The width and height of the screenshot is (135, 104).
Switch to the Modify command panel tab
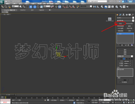tap(120, 15)
